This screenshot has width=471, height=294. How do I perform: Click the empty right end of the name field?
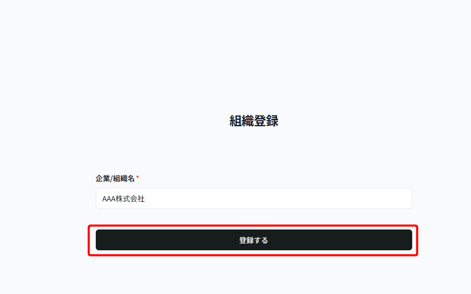[390, 198]
